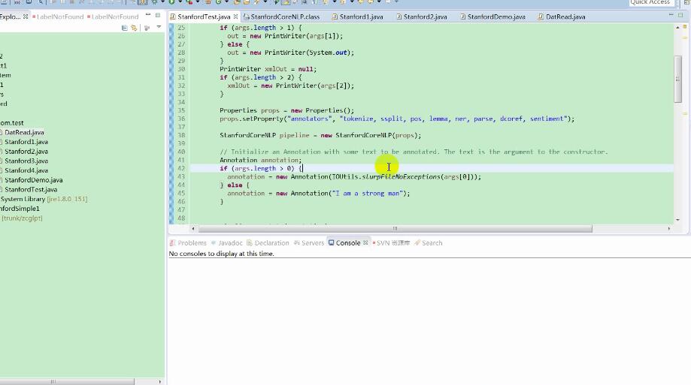
Task: Place cursor in "I am a strong man" string
Action: [367, 193]
